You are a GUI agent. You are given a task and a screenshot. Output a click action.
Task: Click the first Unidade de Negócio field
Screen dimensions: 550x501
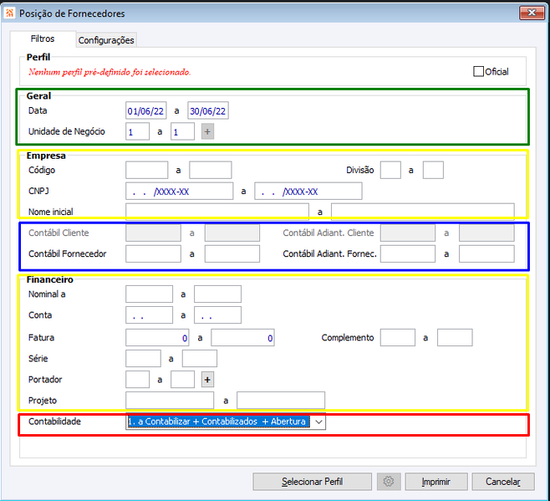pyautogui.click(x=137, y=131)
